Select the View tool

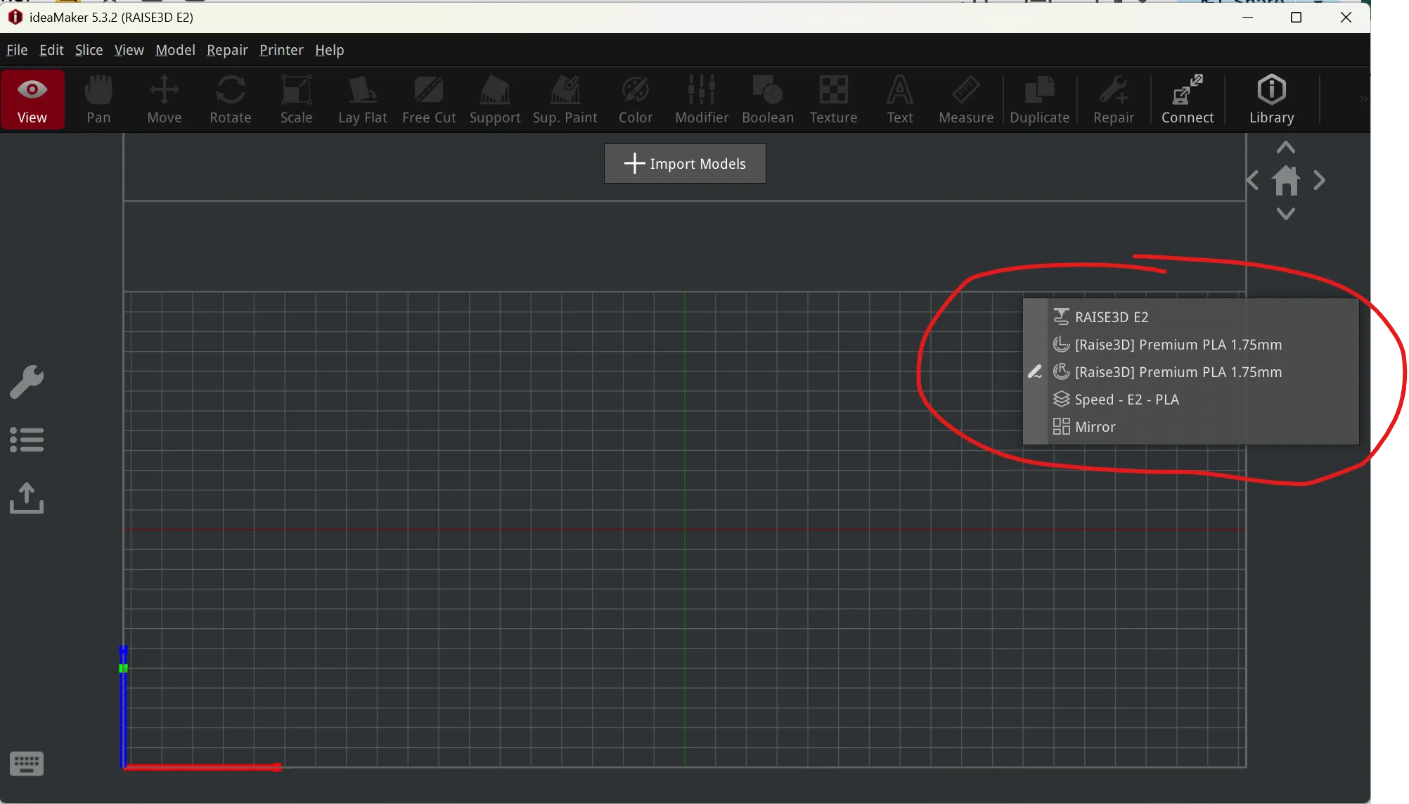click(x=32, y=99)
